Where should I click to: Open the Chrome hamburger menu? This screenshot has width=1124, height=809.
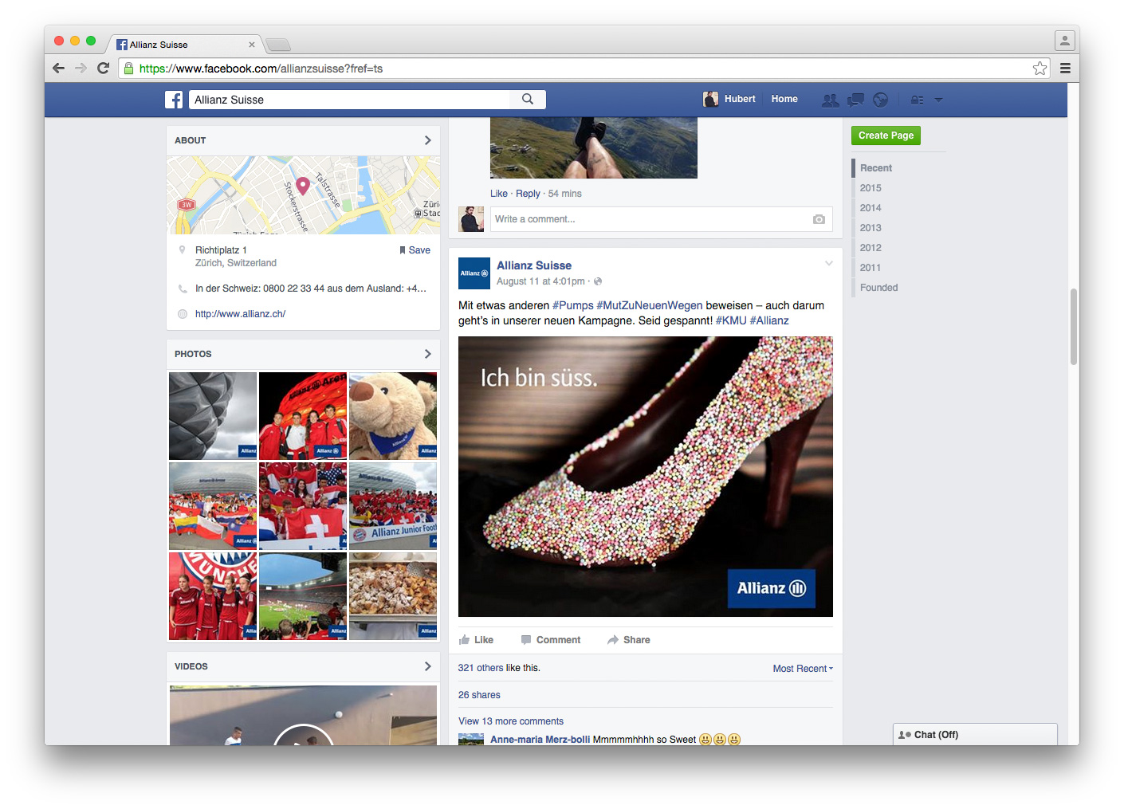[1065, 69]
